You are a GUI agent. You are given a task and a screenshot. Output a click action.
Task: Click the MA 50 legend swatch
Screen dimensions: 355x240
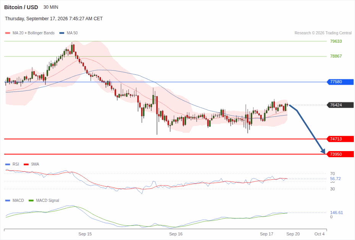coord(62,33)
